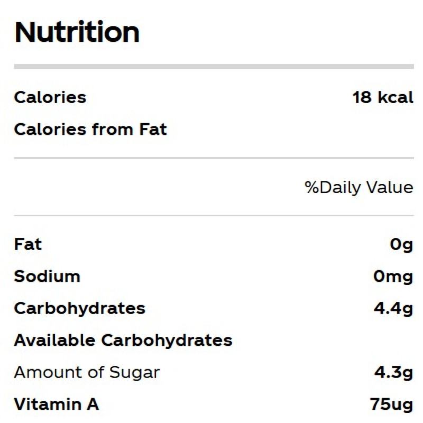Image resolution: width=423 pixels, height=423 pixels.
Task: Click the thin divider above the Fat row
Action: click(214, 215)
